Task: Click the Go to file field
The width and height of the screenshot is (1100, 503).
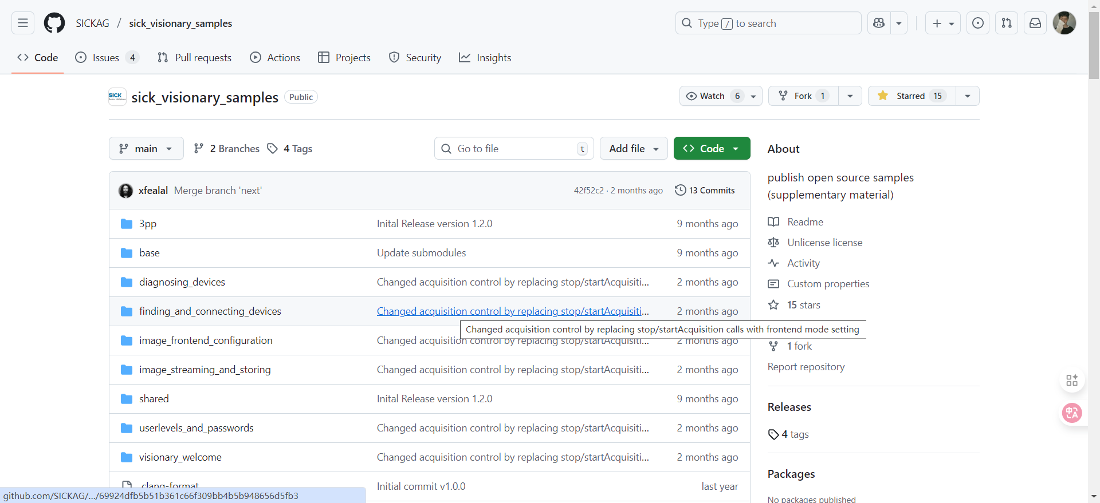Action: [x=514, y=148]
